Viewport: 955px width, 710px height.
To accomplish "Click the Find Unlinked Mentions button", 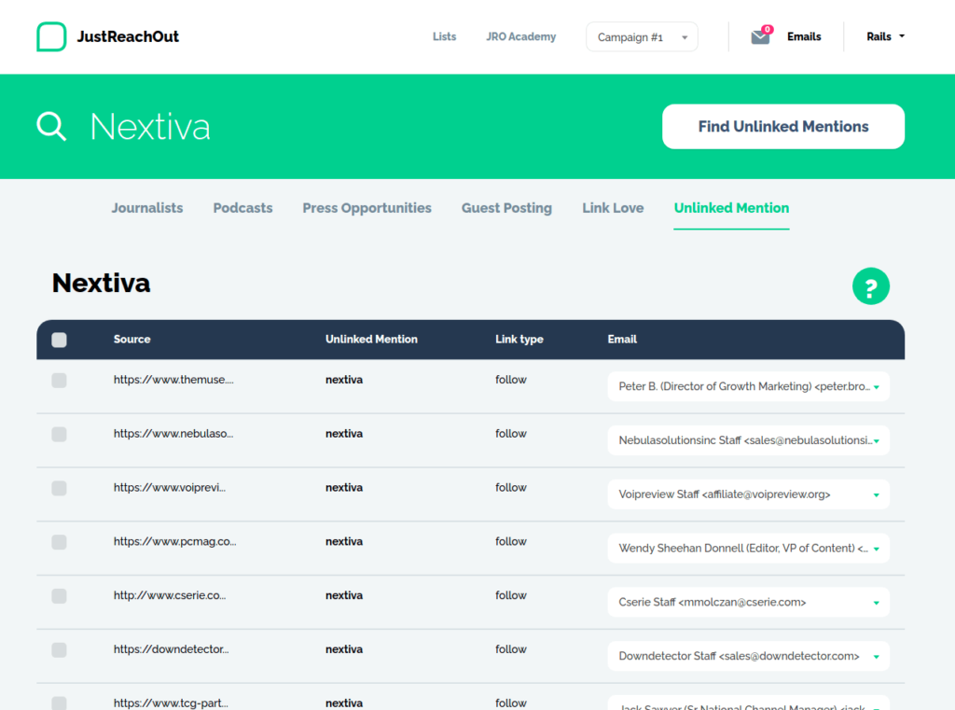I will 782,126.
